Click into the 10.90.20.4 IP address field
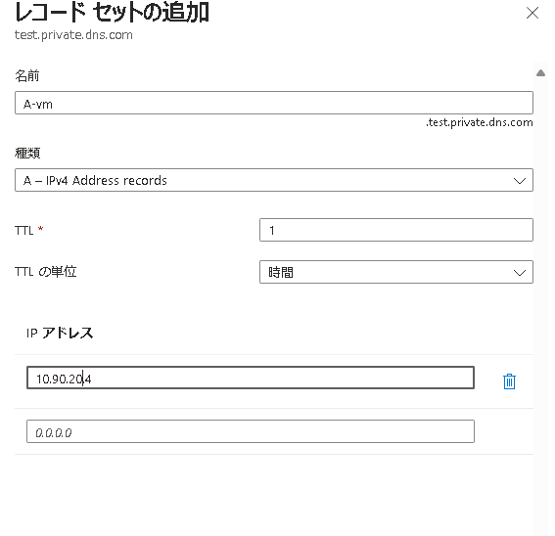 tap(251, 378)
